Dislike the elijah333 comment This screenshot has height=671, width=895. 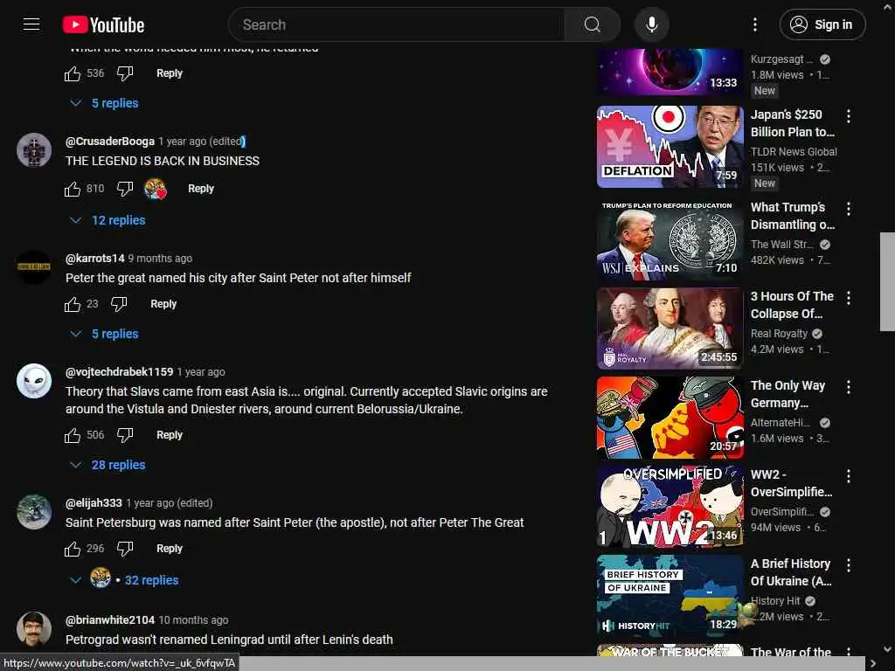pos(124,549)
